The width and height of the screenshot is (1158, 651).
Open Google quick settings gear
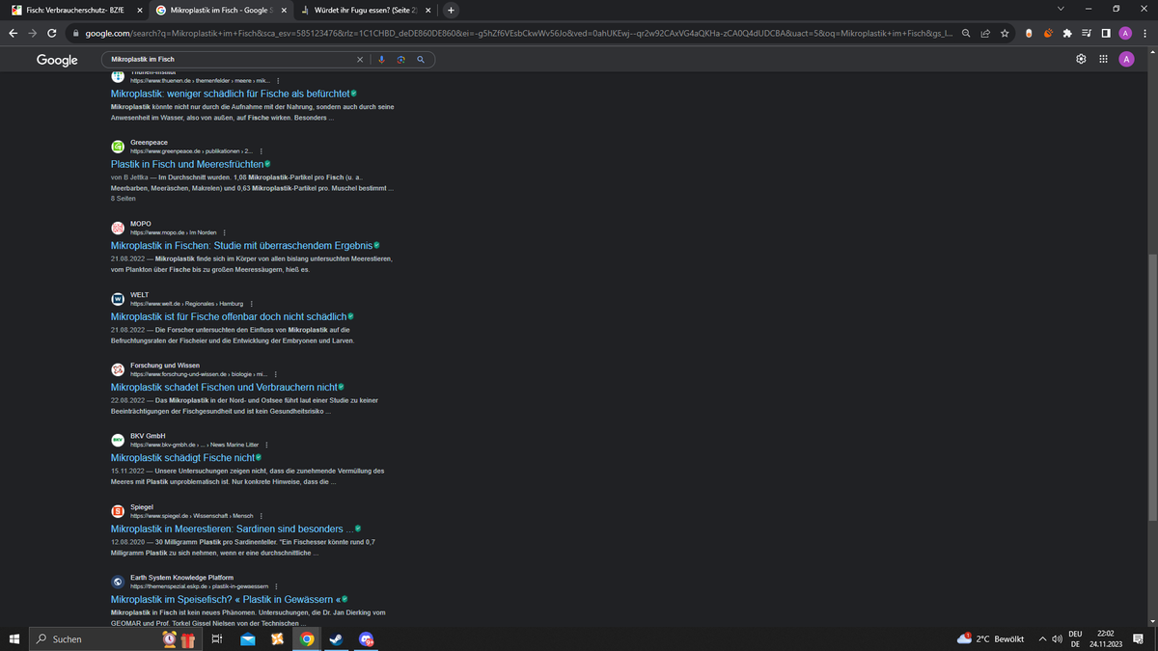[1081, 60]
